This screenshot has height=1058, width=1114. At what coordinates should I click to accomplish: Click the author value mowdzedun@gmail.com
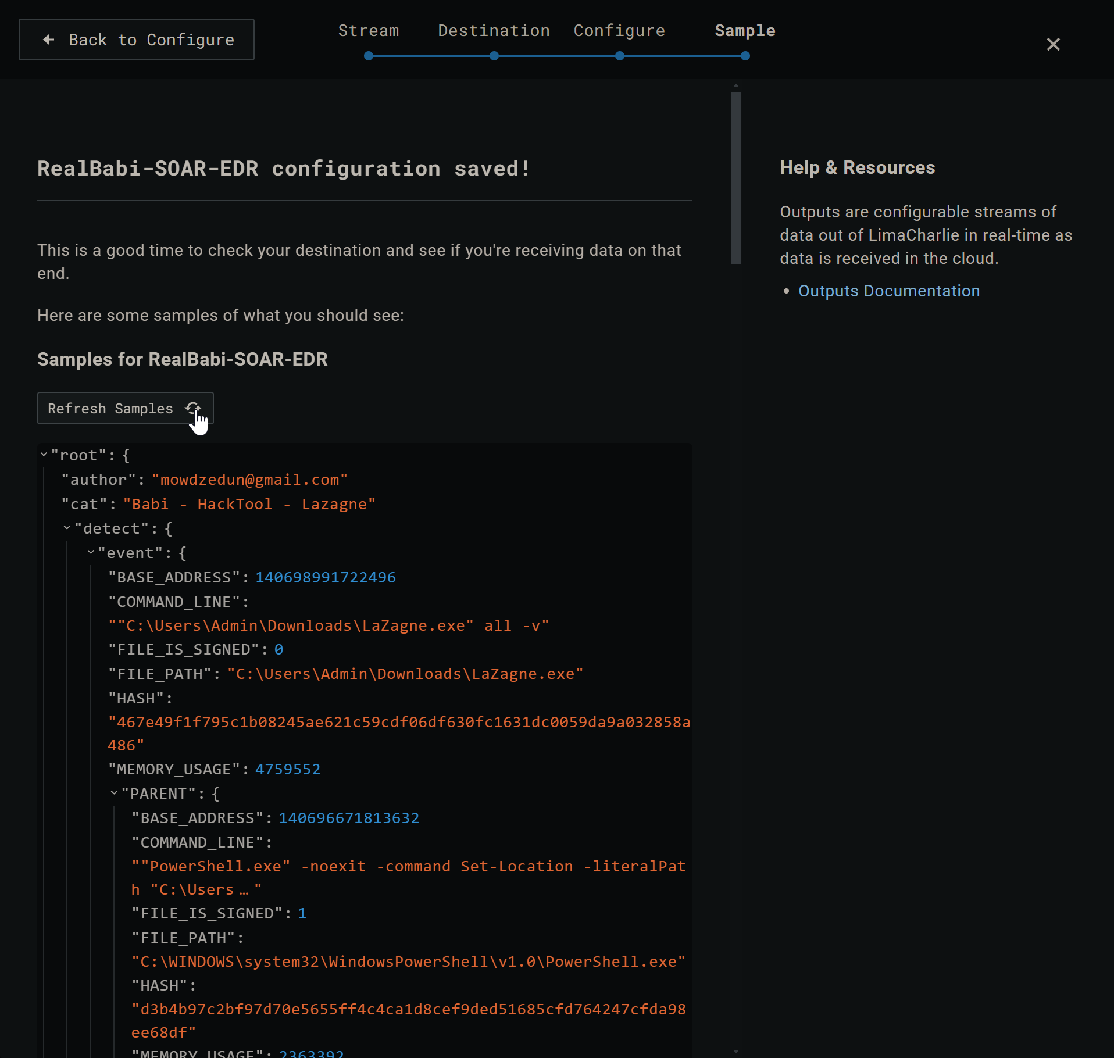coord(249,480)
